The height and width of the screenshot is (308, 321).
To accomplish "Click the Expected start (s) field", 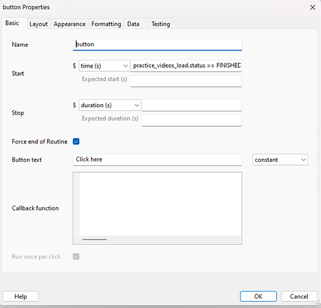I will coord(186,81).
